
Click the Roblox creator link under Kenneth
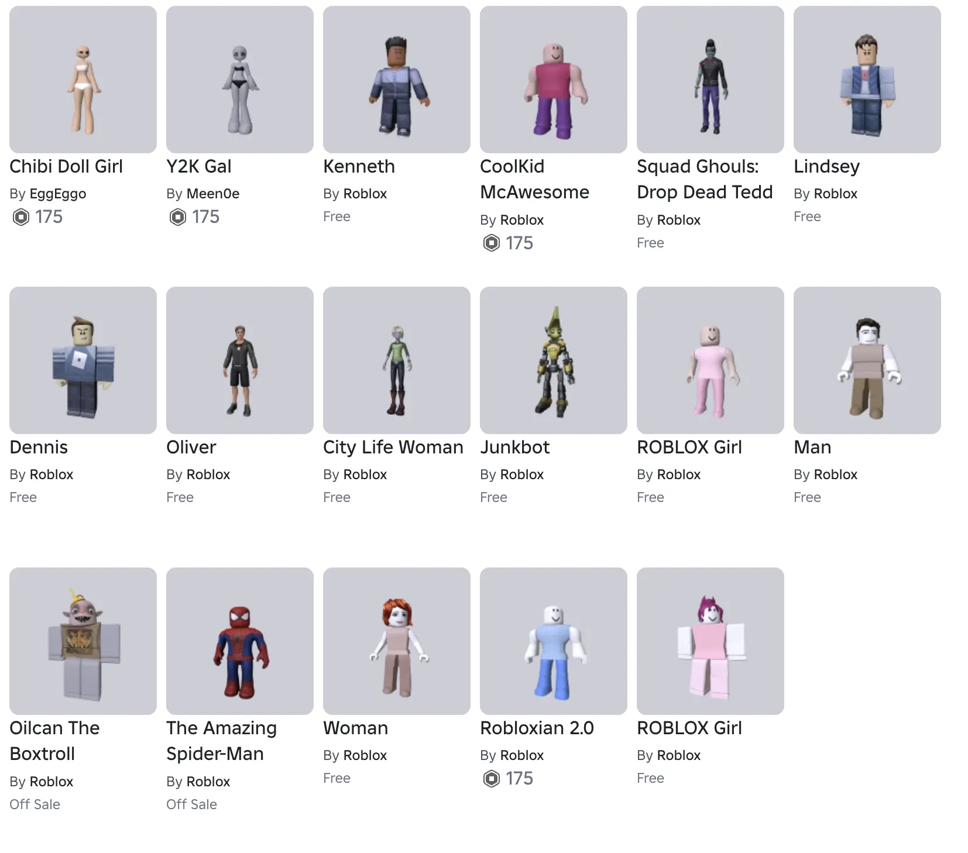[x=365, y=194]
